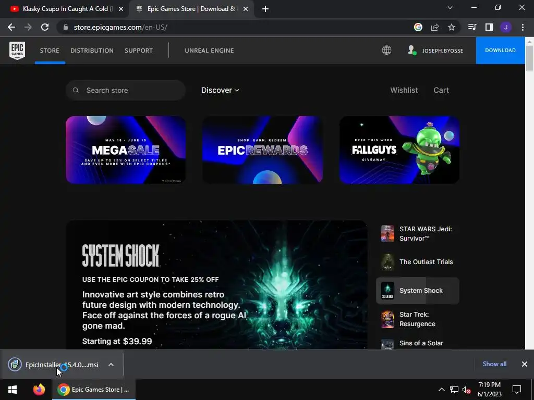Open the Cart link
The width and height of the screenshot is (534, 400).
(441, 90)
